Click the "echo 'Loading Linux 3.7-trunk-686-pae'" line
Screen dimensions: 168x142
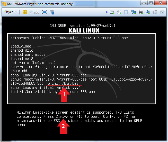point(54,75)
